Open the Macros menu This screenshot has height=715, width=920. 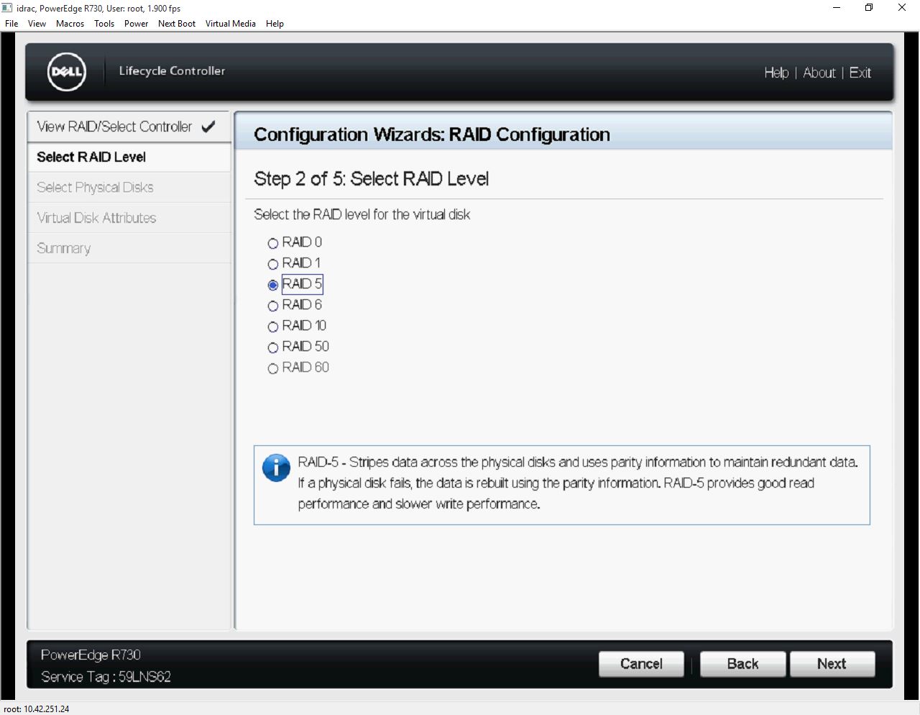point(70,24)
